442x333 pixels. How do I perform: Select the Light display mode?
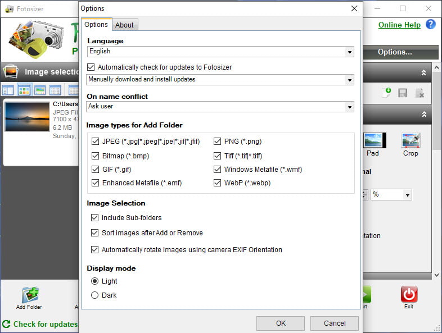click(94, 281)
